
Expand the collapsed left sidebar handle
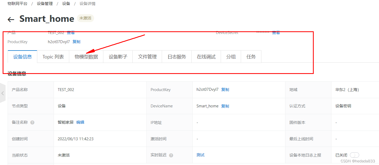3,93
